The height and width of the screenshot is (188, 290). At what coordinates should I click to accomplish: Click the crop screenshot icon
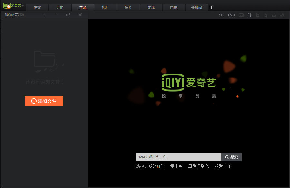click(257, 15)
